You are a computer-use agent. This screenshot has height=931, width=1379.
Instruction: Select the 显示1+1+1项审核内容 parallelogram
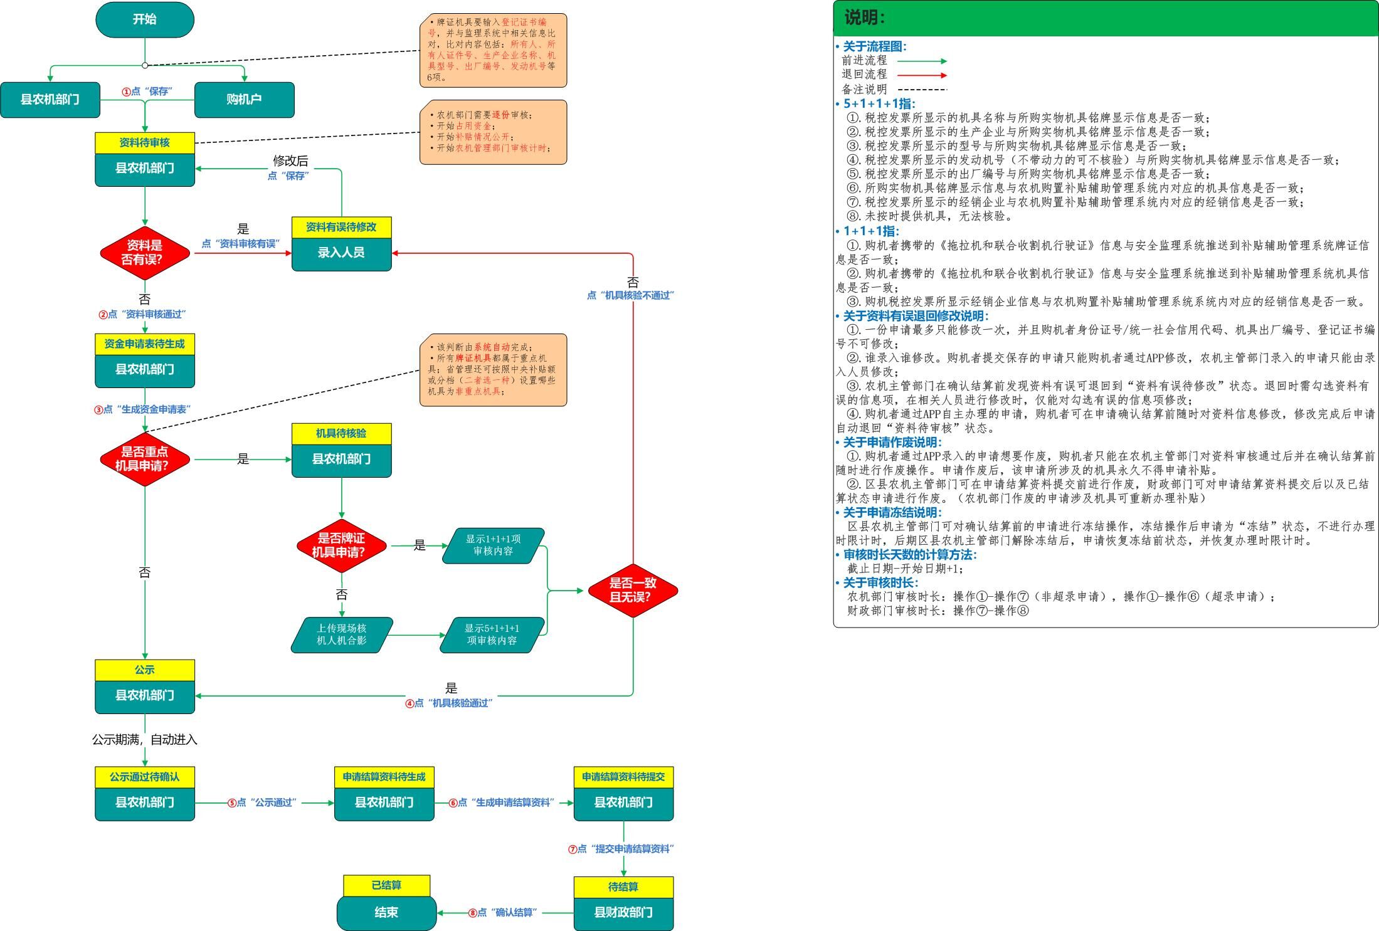click(493, 545)
